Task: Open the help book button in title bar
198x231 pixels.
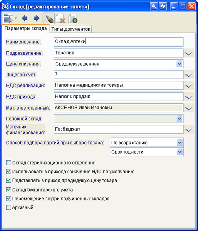Action: (x=163, y=7)
